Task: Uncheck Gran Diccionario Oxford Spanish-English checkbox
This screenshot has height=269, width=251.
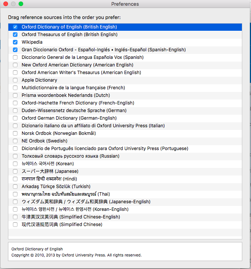Action: click(x=15, y=50)
